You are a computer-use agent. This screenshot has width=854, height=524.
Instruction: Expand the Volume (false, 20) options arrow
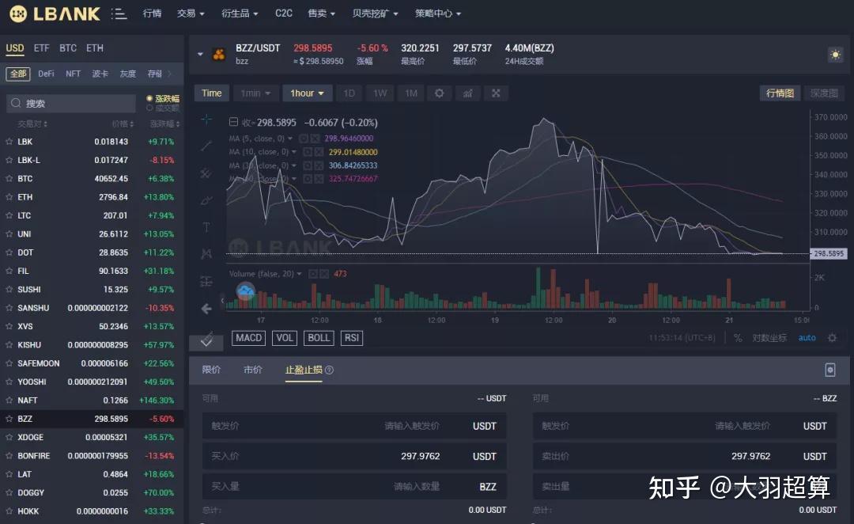pyautogui.click(x=299, y=274)
